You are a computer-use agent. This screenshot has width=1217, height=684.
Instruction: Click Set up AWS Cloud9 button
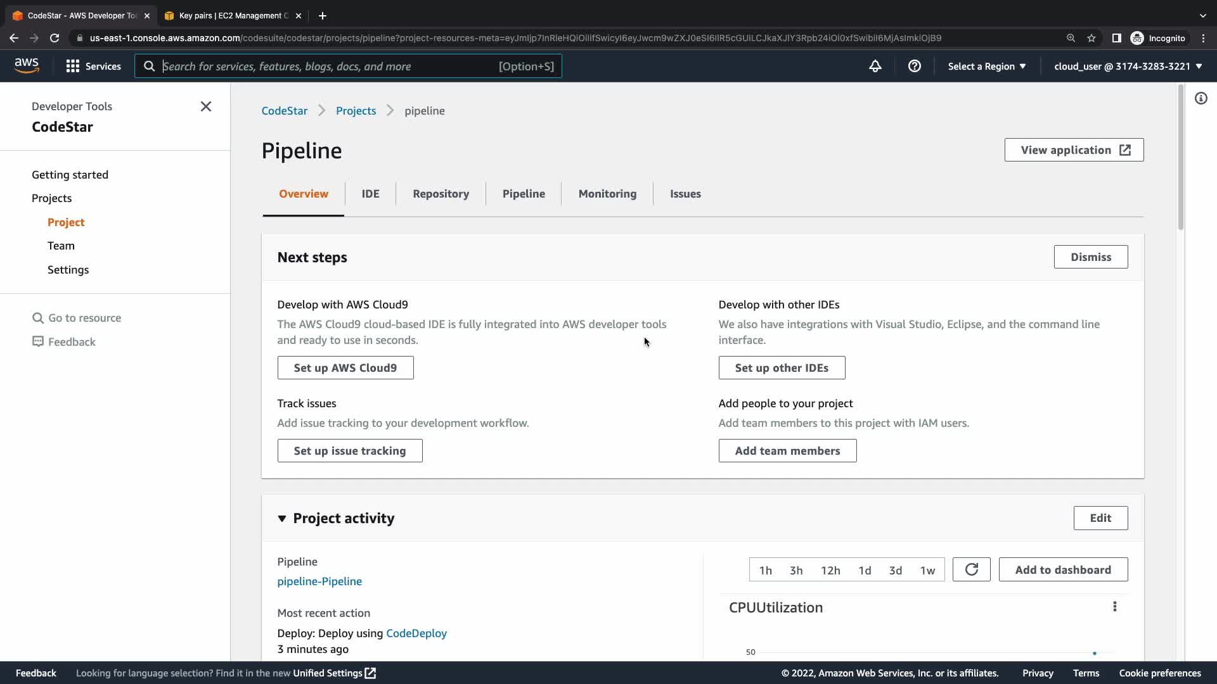click(x=345, y=367)
